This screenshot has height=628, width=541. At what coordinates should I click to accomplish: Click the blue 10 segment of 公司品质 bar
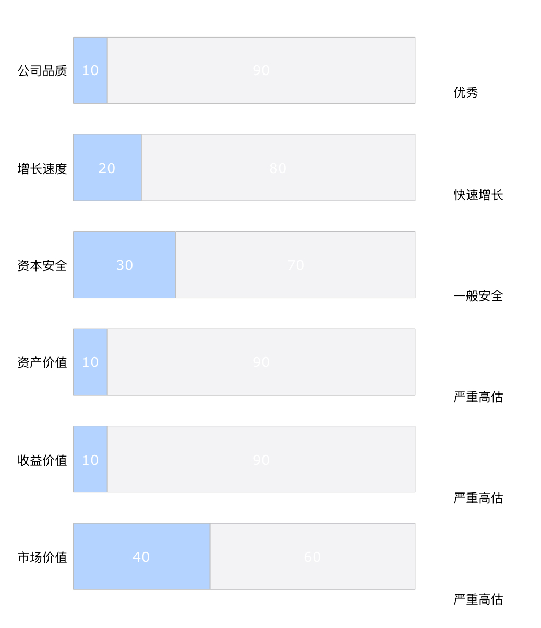(90, 70)
